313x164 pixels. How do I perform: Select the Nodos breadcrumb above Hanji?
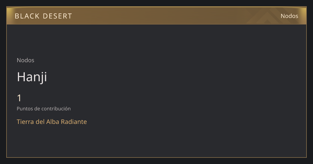click(x=26, y=60)
